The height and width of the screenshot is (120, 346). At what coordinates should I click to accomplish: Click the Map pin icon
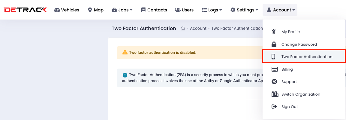[x=90, y=10]
